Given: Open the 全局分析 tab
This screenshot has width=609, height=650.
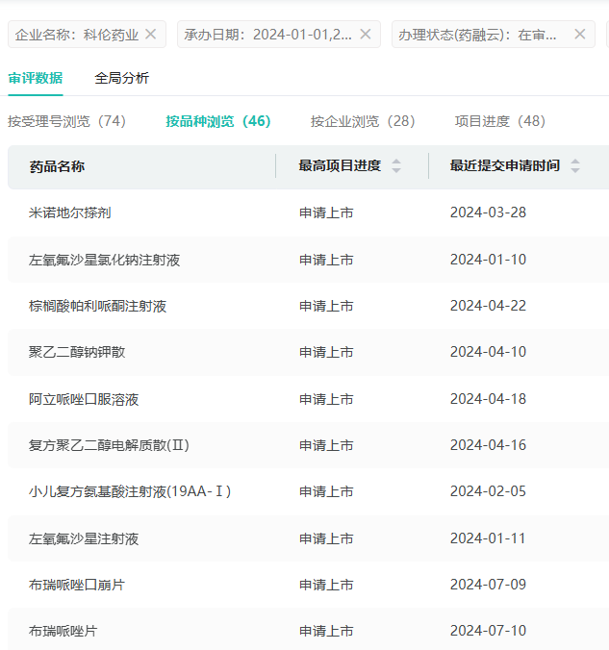Looking at the screenshot, I should [121, 78].
